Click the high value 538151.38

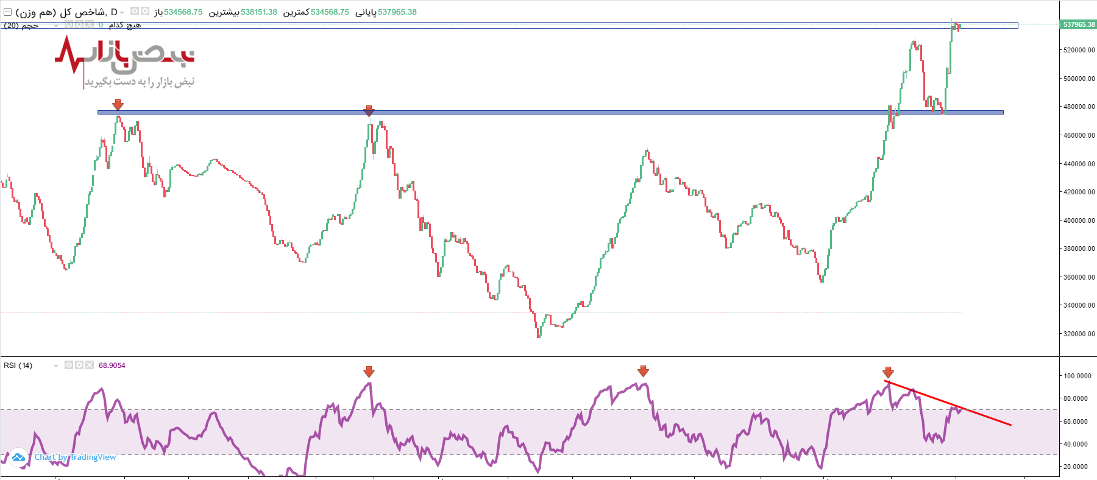click(x=259, y=12)
